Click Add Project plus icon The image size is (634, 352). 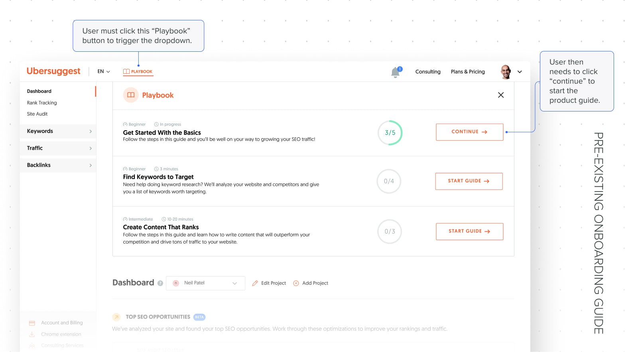[x=296, y=284]
